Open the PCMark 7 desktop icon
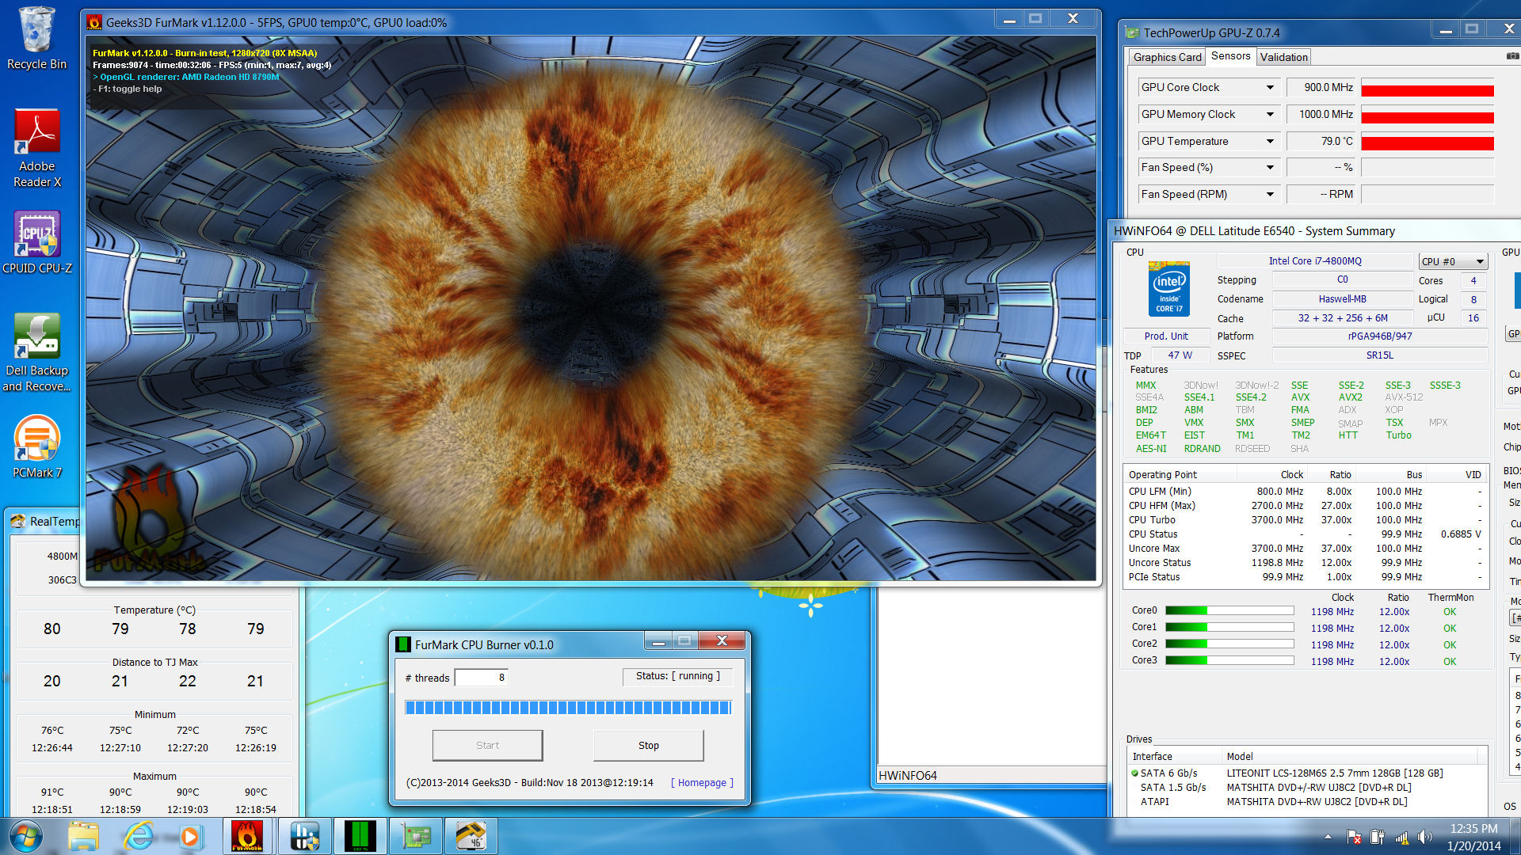1521x855 pixels. point(36,440)
